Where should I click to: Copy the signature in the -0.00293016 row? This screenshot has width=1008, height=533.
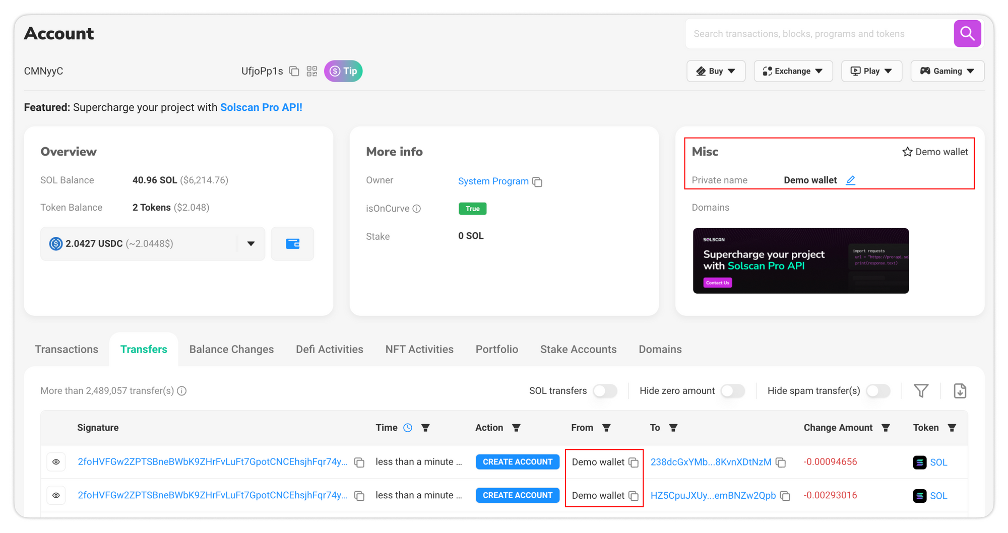(359, 496)
